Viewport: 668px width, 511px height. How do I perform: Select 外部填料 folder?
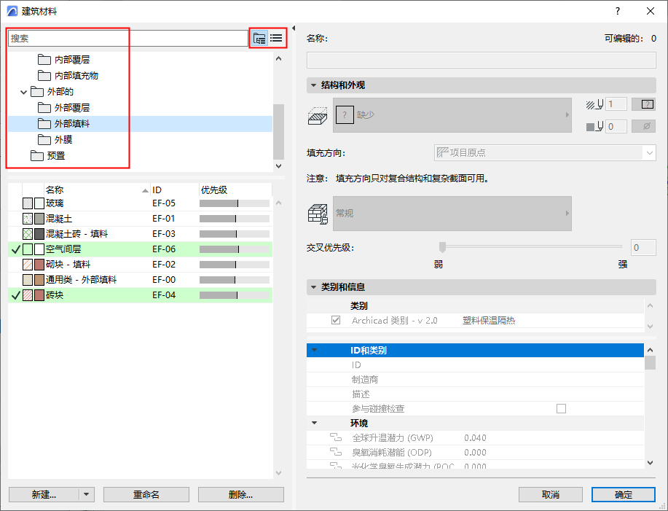140,124
